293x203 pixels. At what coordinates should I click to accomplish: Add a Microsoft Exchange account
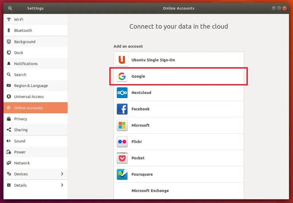coord(179,191)
